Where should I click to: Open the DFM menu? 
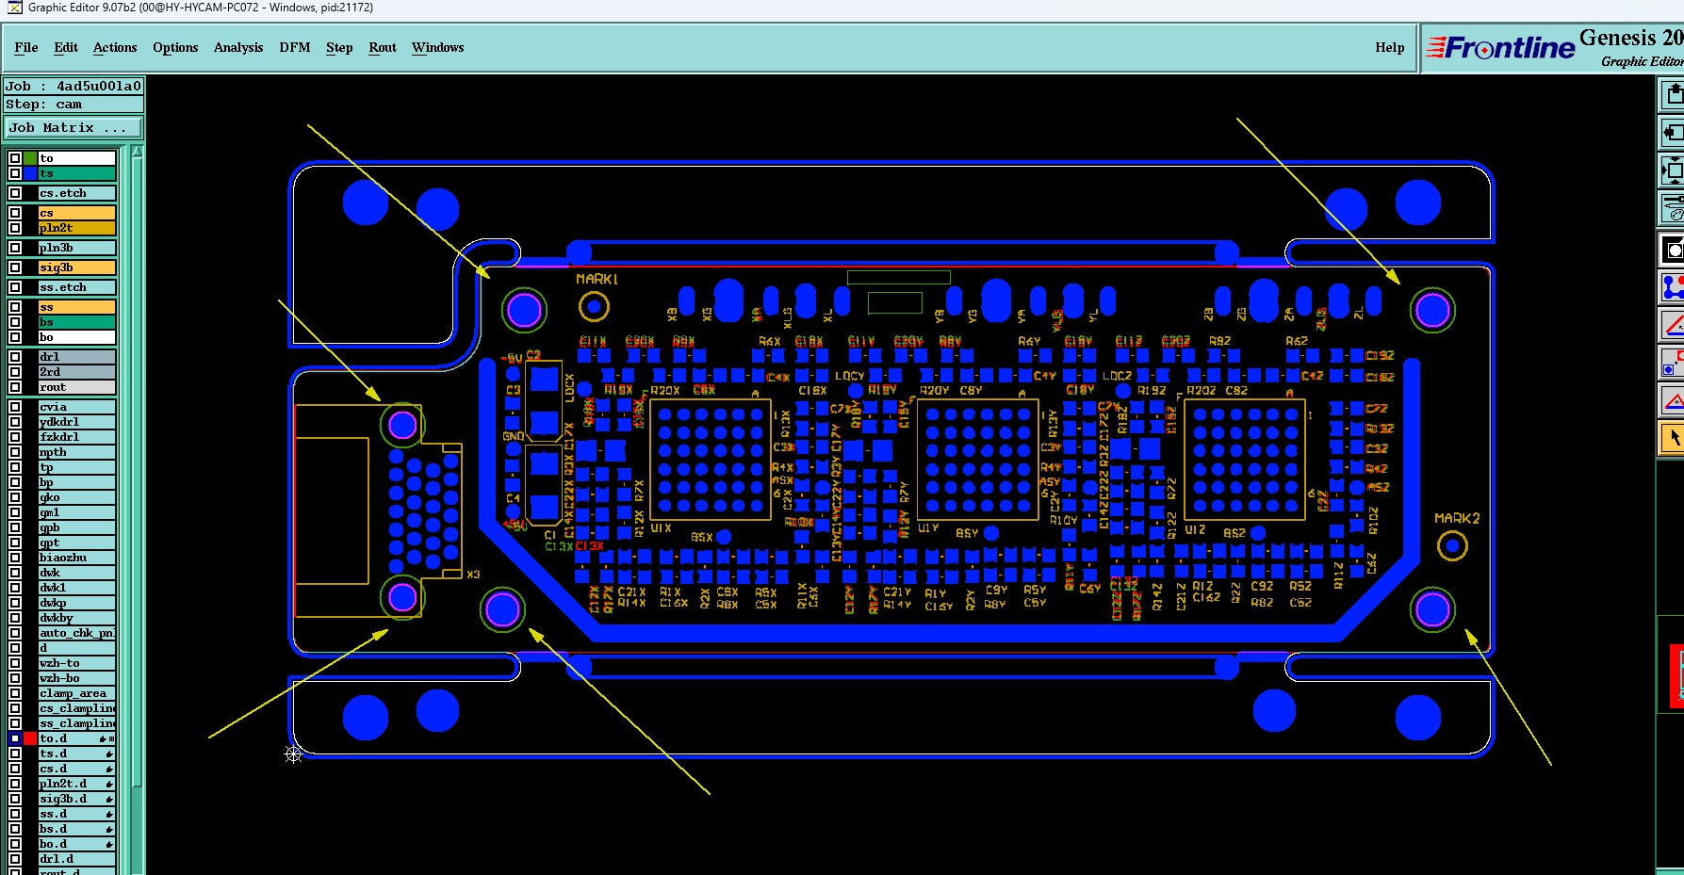(x=295, y=47)
